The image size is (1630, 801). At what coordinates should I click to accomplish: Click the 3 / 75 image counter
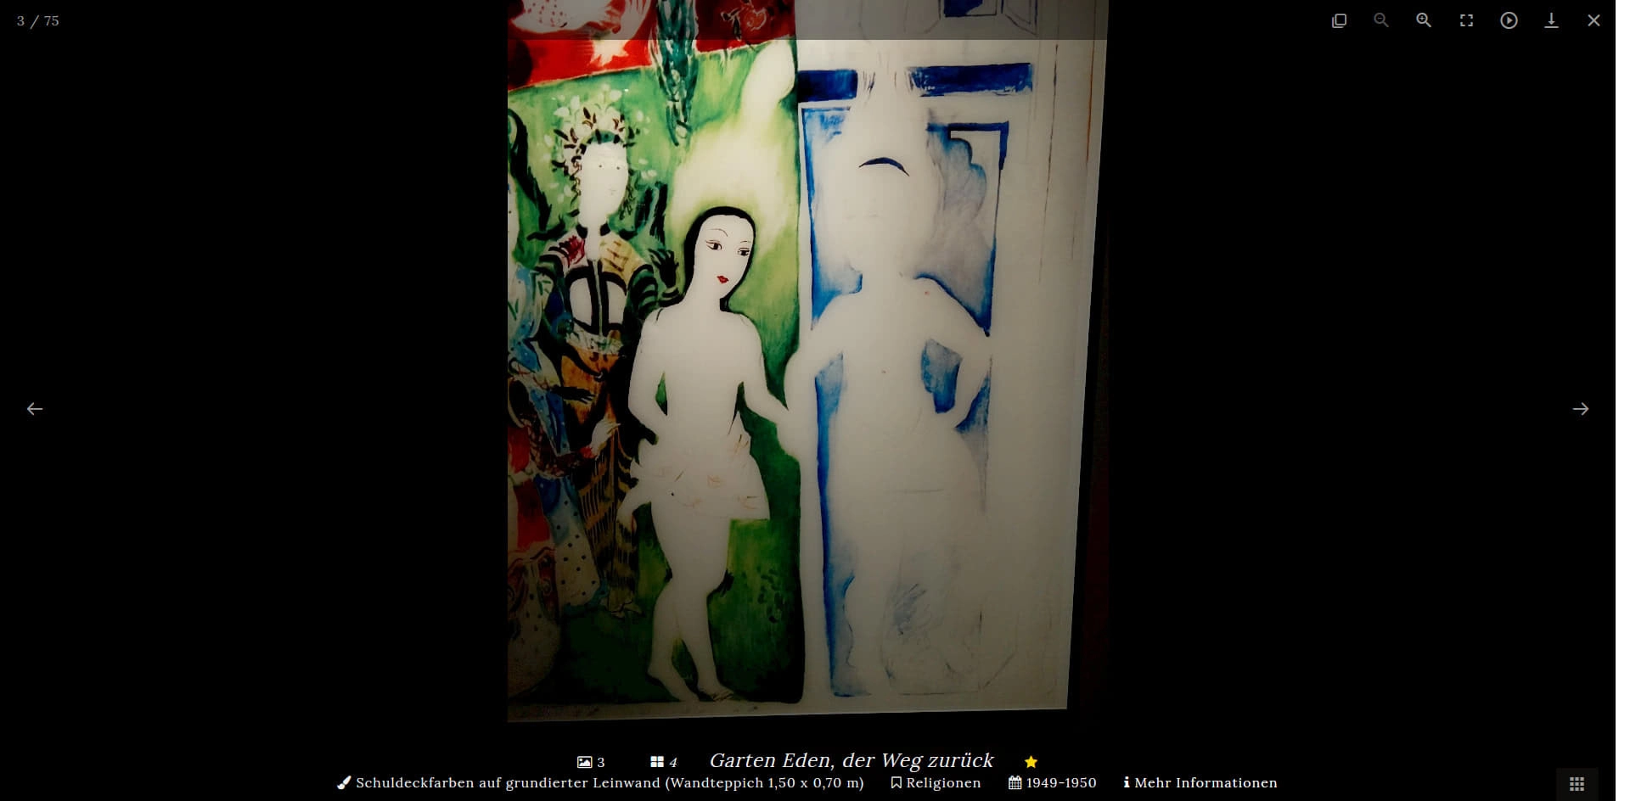tap(38, 20)
